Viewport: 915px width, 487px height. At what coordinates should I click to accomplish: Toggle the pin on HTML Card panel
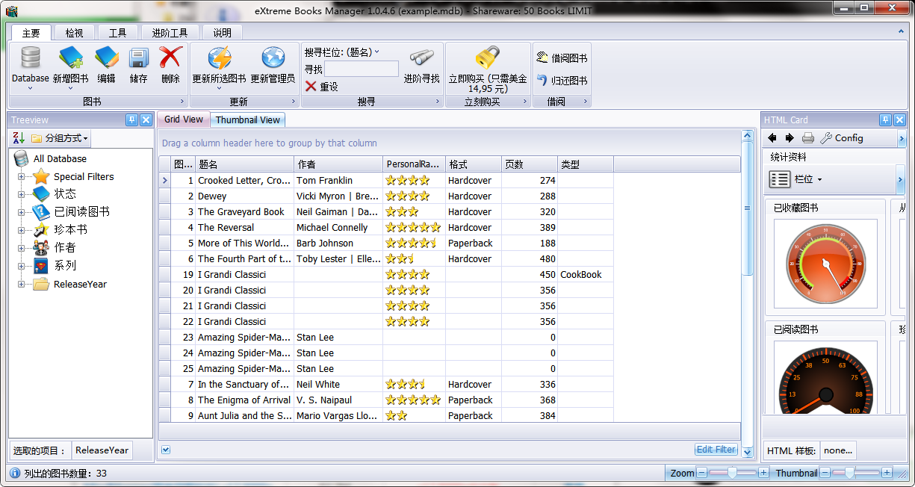pyautogui.click(x=885, y=120)
